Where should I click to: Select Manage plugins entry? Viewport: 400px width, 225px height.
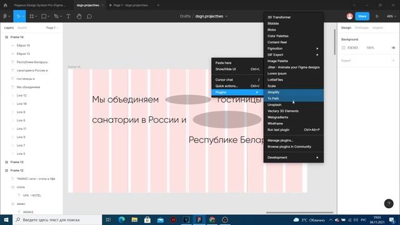[x=293, y=140]
